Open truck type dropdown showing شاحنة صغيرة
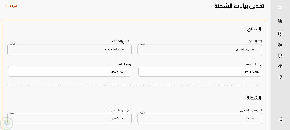 coord(69,50)
